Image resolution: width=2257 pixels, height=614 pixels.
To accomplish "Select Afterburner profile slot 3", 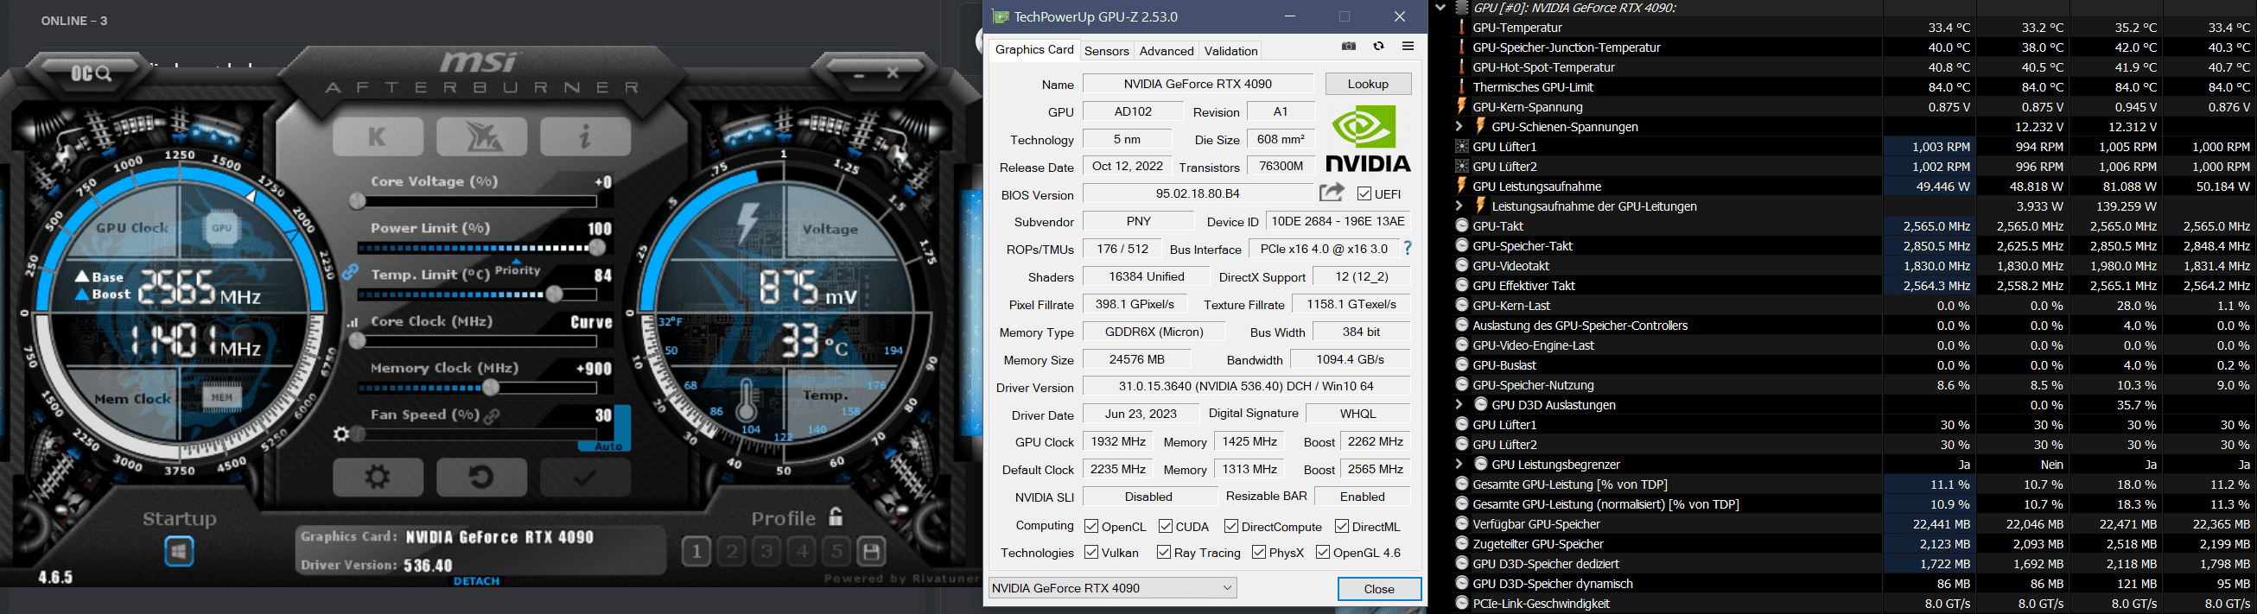I will (766, 551).
